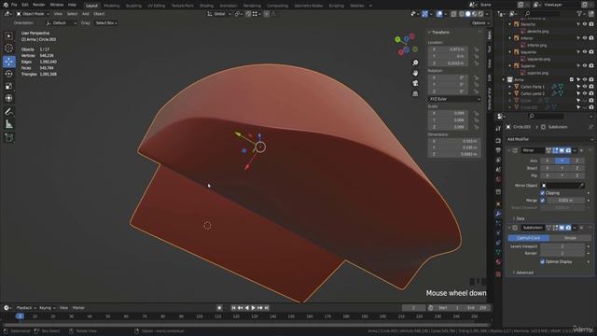Open the Render properties tab icon
The height and width of the screenshot is (336, 597).
pyautogui.click(x=498, y=141)
